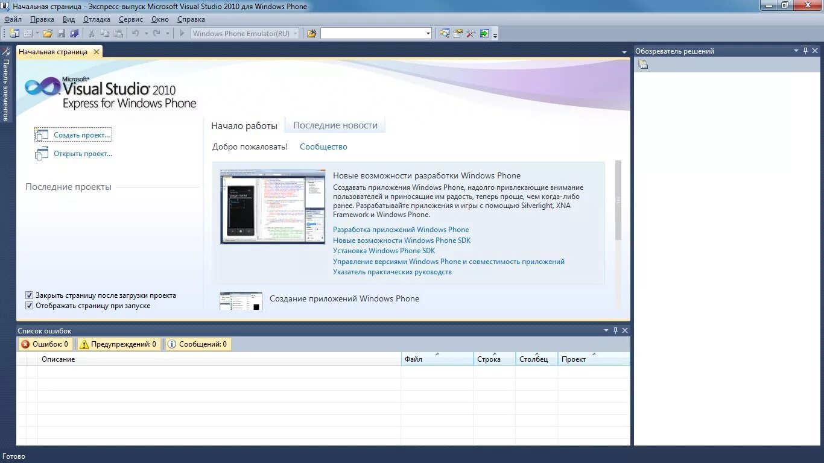Image resolution: width=824 pixels, height=463 pixels.
Task: Click the Solution Explorer properties toolbar icon
Action: (643, 65)
